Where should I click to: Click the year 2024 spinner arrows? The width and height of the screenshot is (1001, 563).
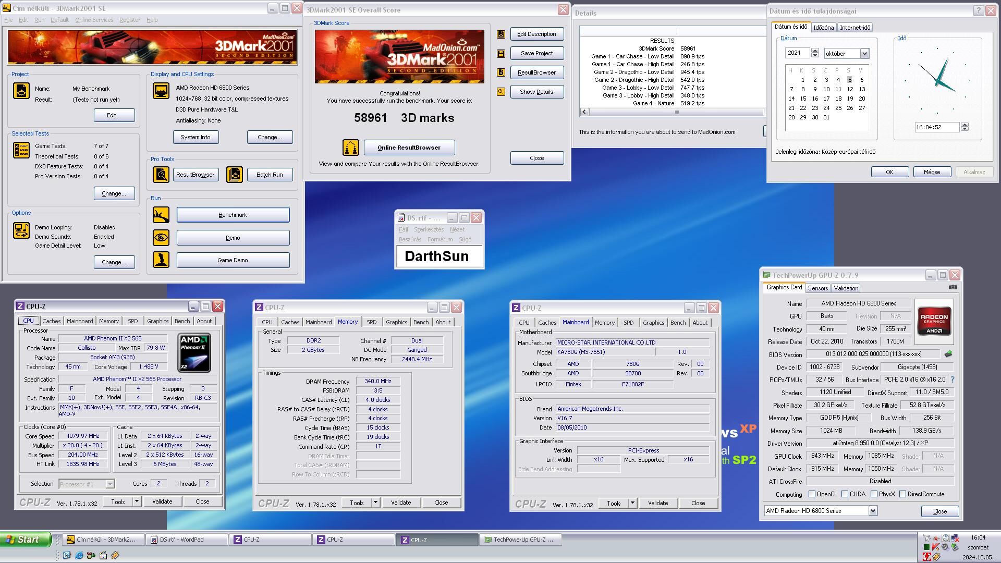coord(815,53)
